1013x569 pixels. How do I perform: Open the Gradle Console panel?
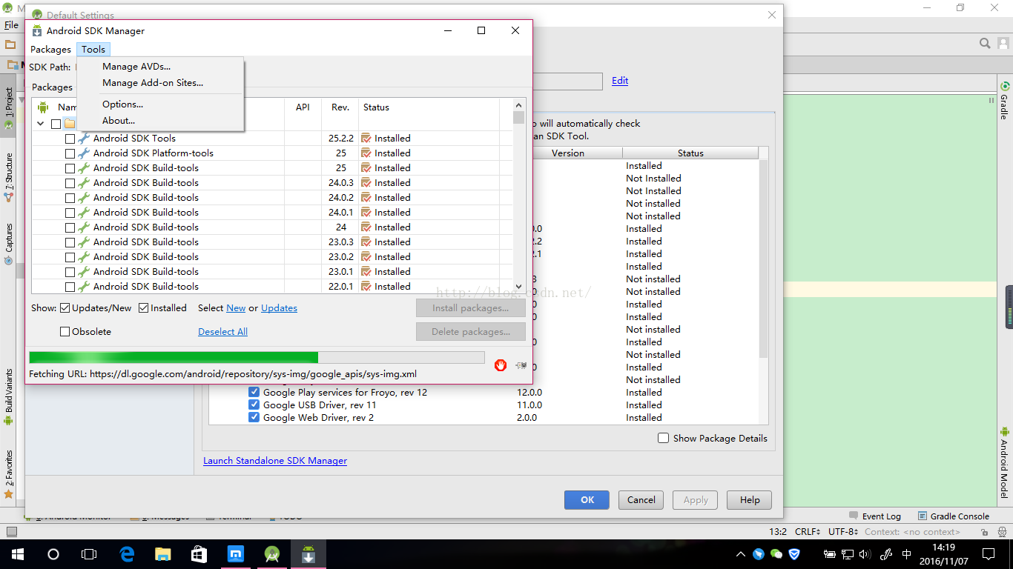click(x=954, y=516)
